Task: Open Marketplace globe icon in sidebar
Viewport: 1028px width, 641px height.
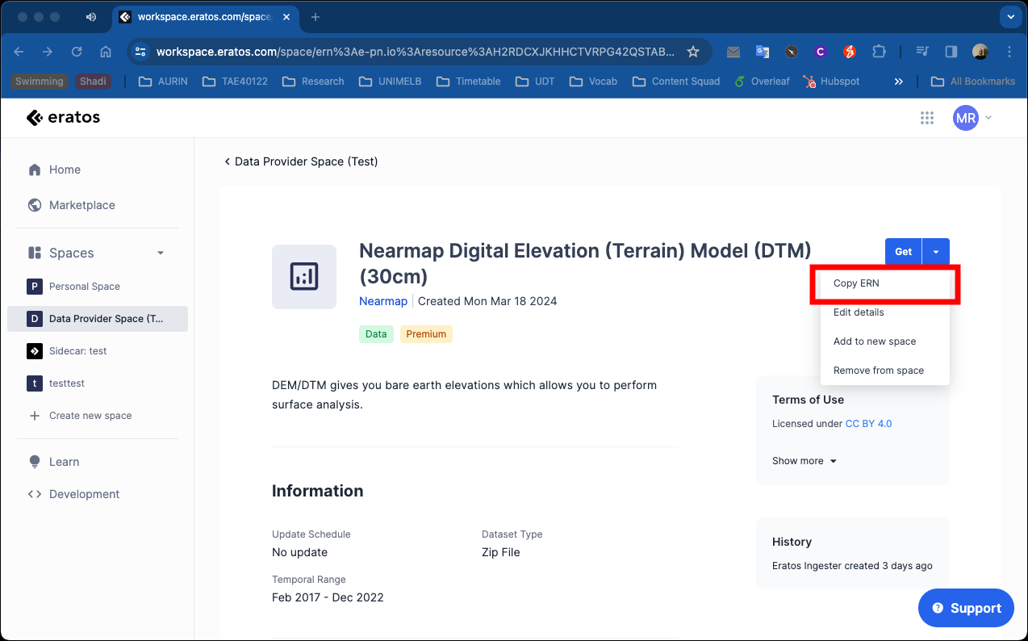Action: point(35,205)
